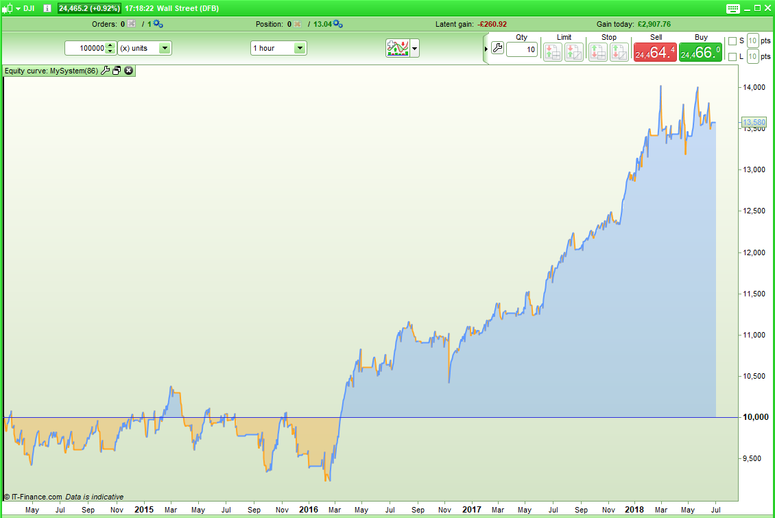Click the 2018 label on time axis
The width and height of the screenshot is (775, 518).
pos(634,510)
